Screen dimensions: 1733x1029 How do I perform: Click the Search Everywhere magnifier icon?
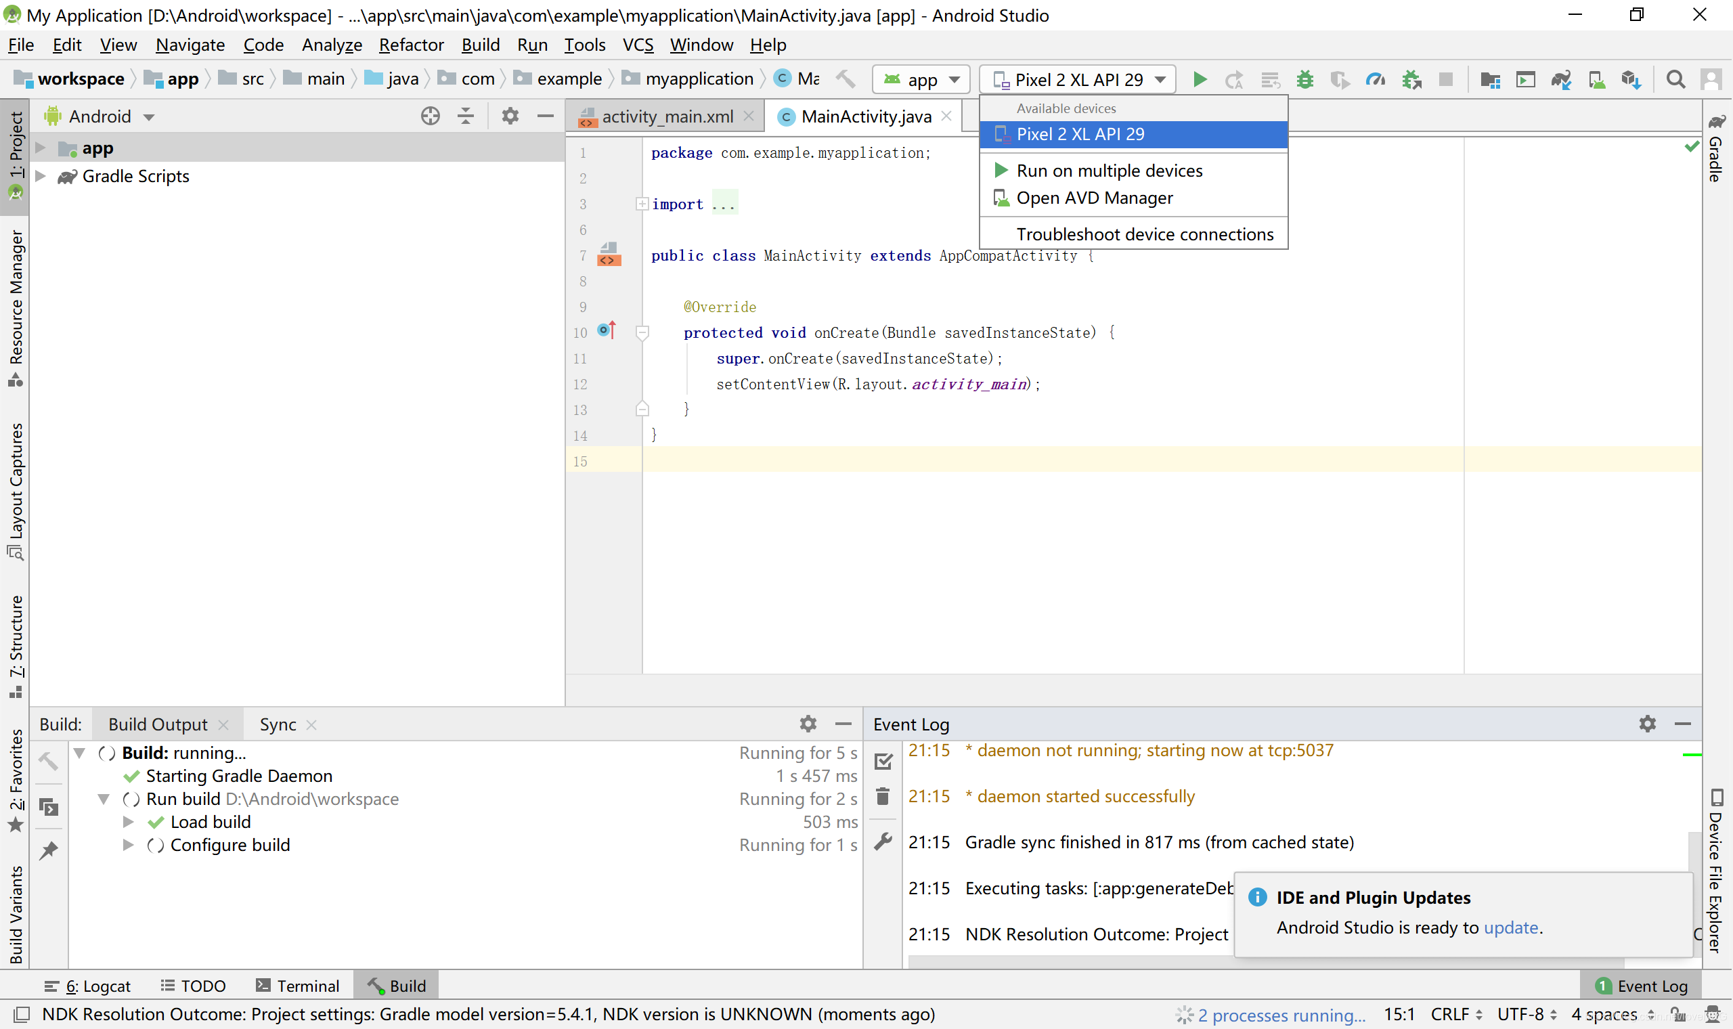[1675, 80]
